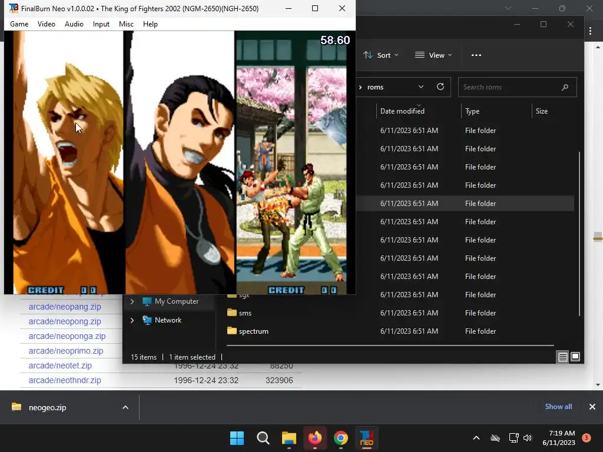Close the downloads bar

coord(592,407)
